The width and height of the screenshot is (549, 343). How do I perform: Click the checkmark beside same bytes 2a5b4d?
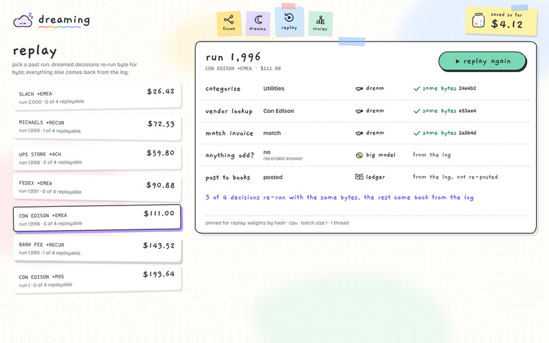coord(417,133)
